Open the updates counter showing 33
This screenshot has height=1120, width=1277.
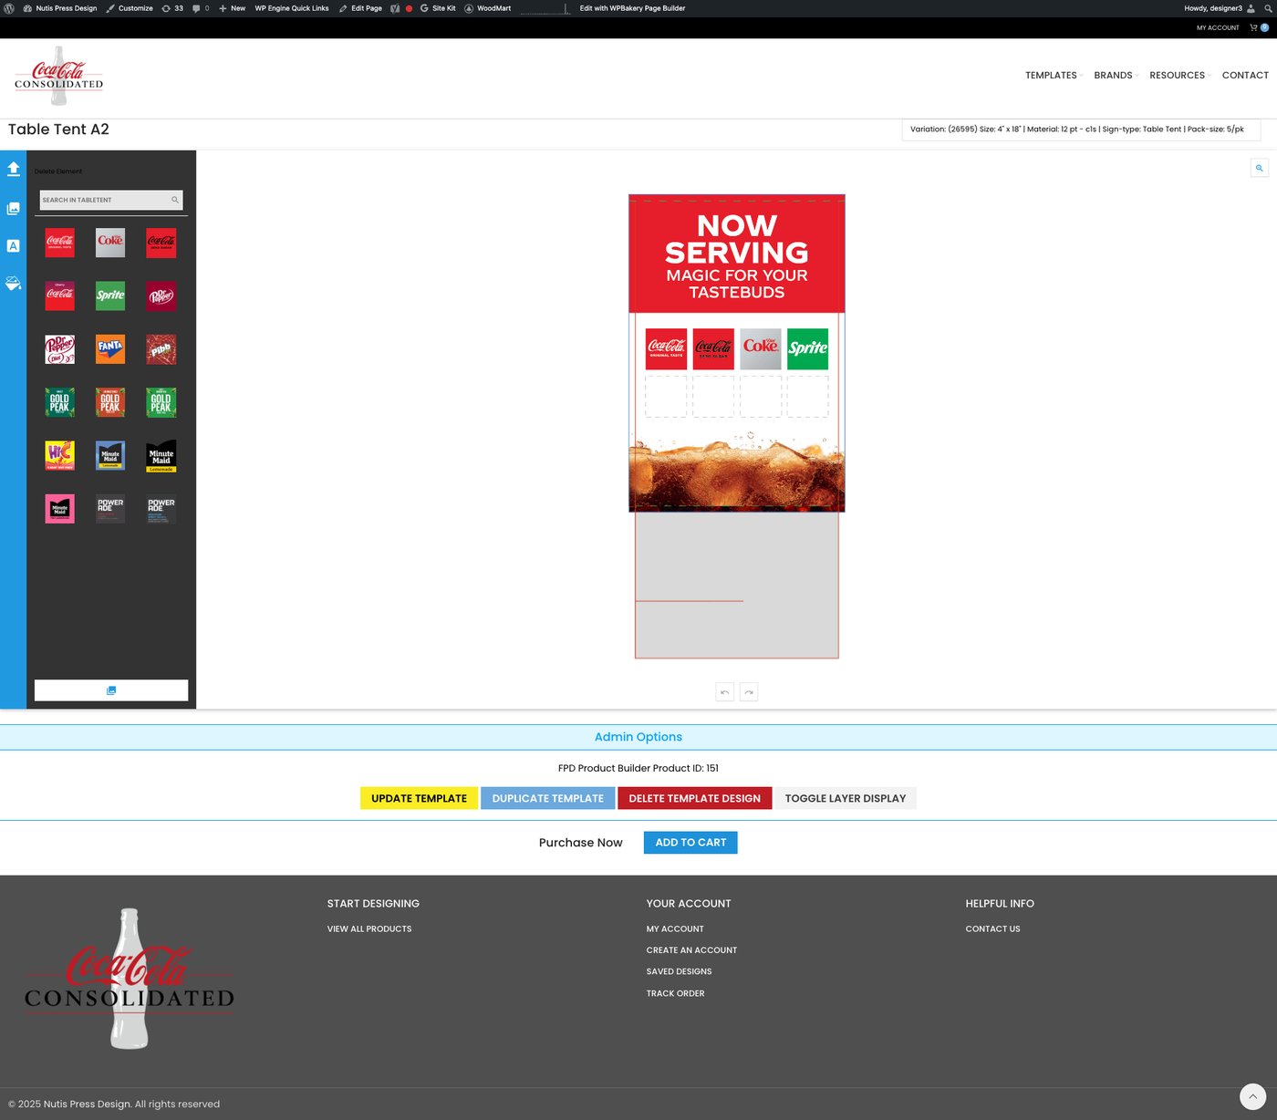[172, 8]
